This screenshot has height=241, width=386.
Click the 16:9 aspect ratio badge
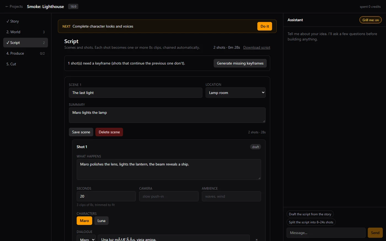pyautogui.click(x=73, y=7)
